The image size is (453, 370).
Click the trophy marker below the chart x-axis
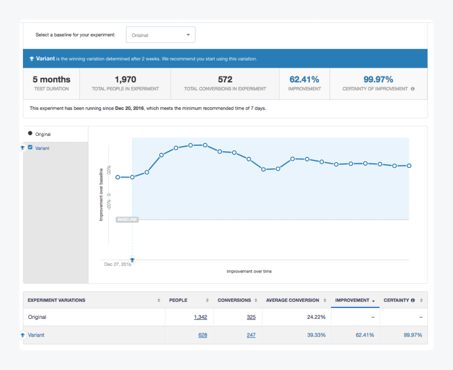(132, 259)
